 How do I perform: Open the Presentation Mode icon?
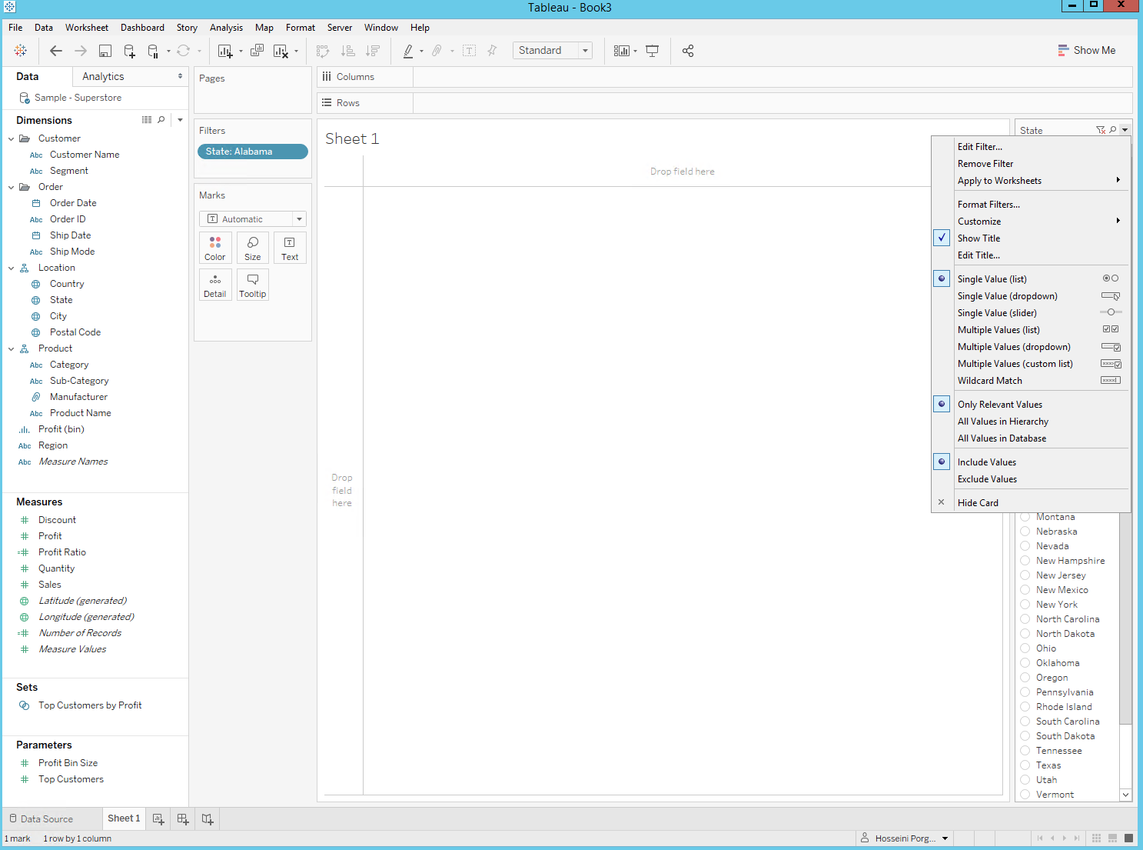click(x=652, y=51)
